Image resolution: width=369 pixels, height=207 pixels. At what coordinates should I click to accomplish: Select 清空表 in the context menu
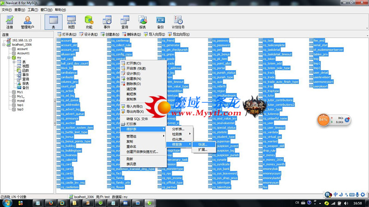point(131,89)
